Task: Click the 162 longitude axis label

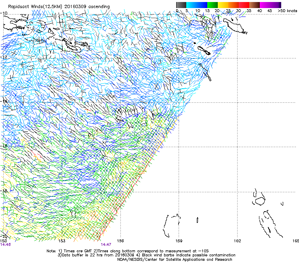Action: 238,241
